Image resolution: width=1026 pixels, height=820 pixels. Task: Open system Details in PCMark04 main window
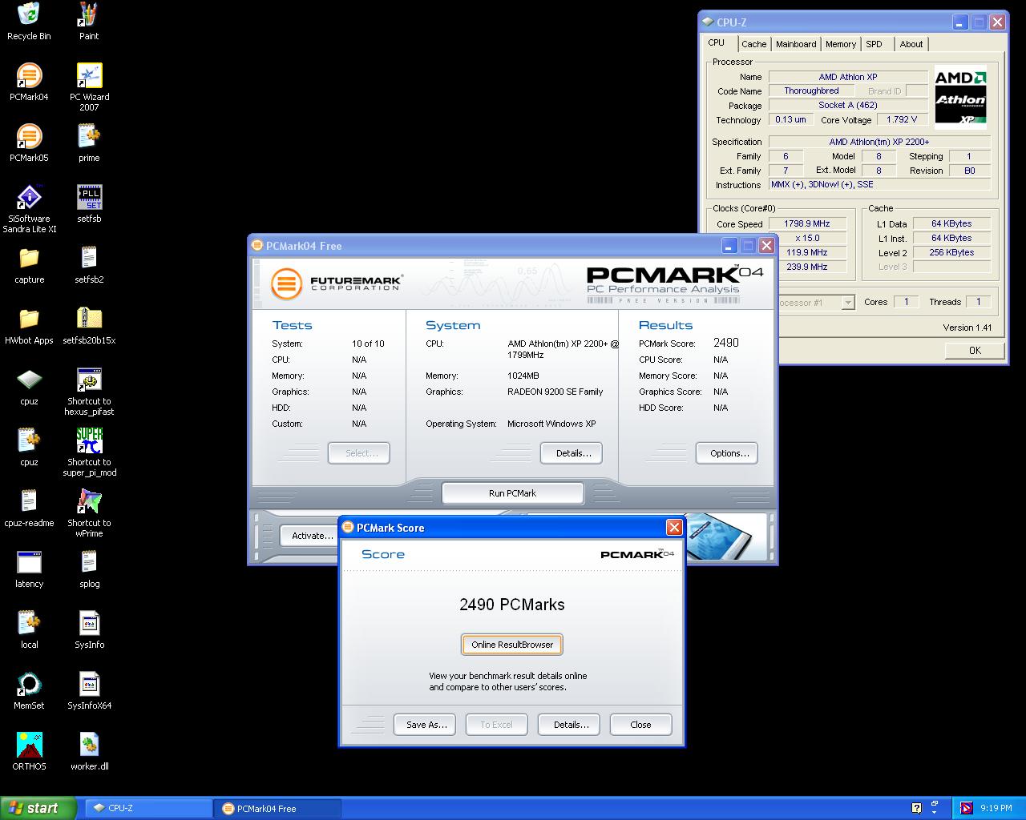pyautogui.click(x=573, y=453)
